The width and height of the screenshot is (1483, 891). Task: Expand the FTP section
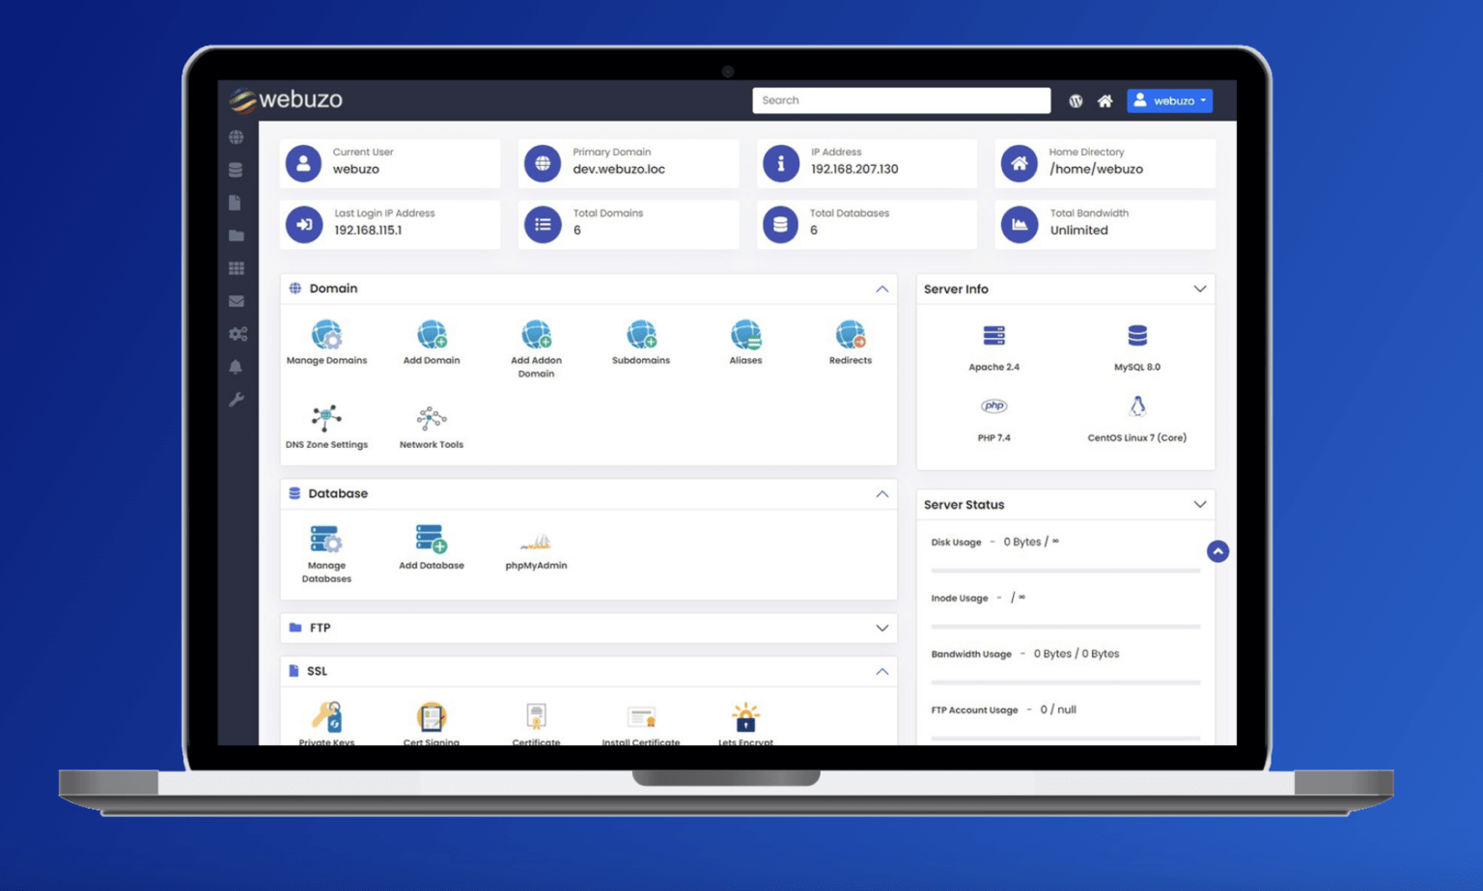click(881, 627)
